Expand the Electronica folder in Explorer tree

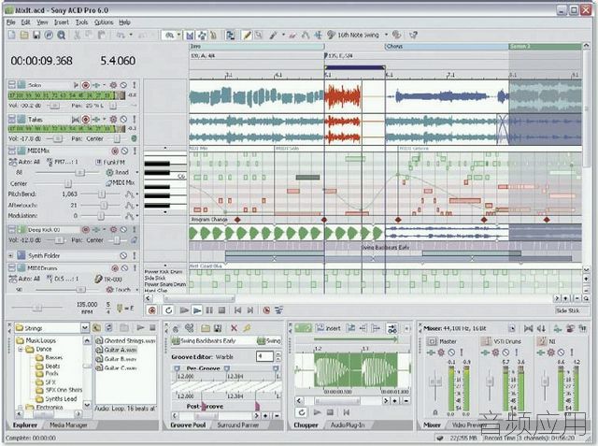point(21,407)
